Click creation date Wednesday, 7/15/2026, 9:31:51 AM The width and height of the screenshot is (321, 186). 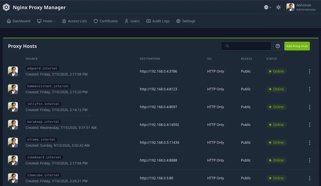61,128
